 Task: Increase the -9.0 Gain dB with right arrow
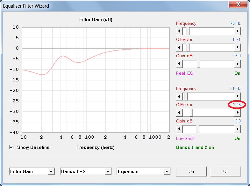click(237, 129)
